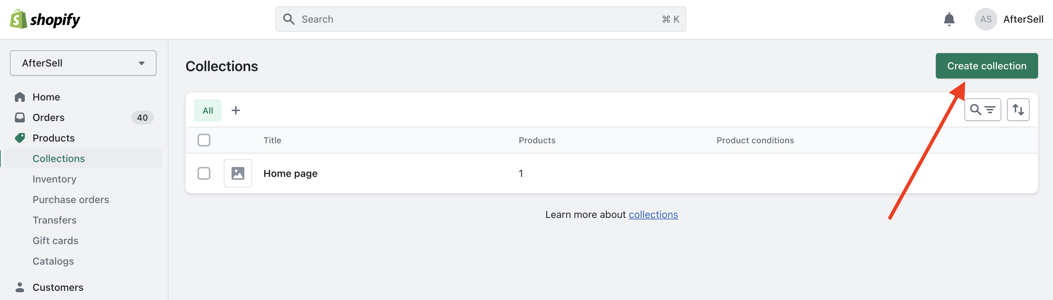Viewport: 1053px width, 300px height.
Task: Click the Customers person icon
Action: click(19, 287)
